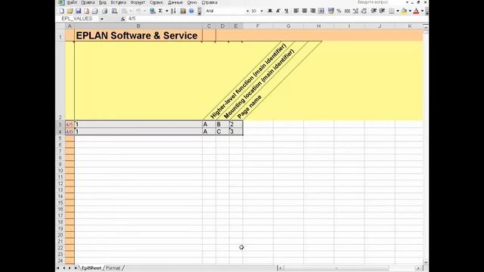Go to first sheet with tab navigation arrow
The width and height of the screenshot is (484, 272).
tap(58, 268)
